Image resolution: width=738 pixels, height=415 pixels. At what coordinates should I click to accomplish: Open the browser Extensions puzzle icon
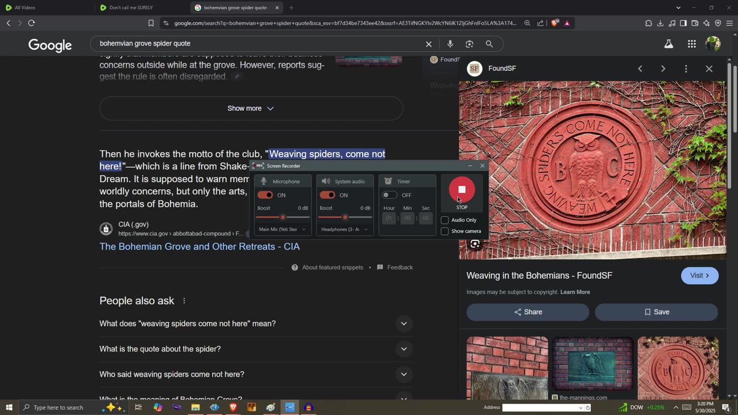(649, 23)
